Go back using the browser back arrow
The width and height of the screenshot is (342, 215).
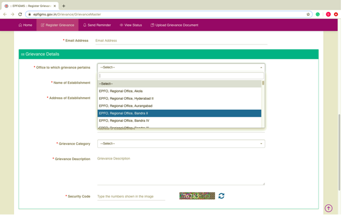pos(5,14)
